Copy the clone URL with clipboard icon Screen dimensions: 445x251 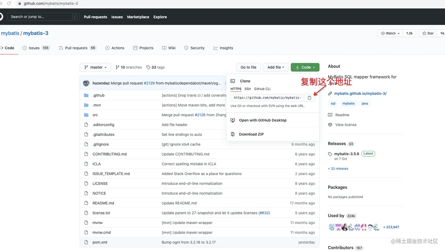pyautogui.click(x=309, y=98)
